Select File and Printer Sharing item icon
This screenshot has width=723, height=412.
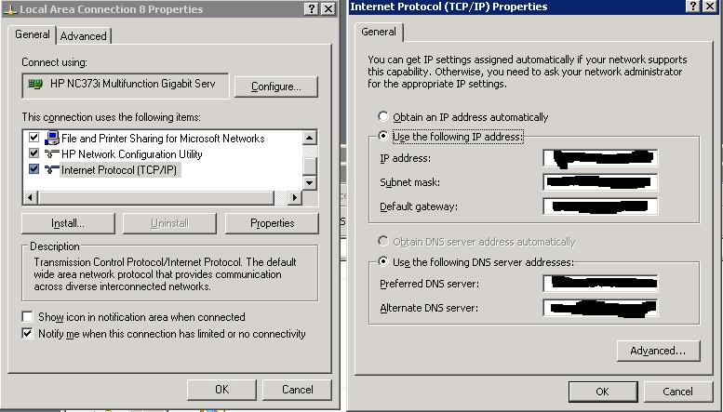pyautogui.click(x=52, y=138)
